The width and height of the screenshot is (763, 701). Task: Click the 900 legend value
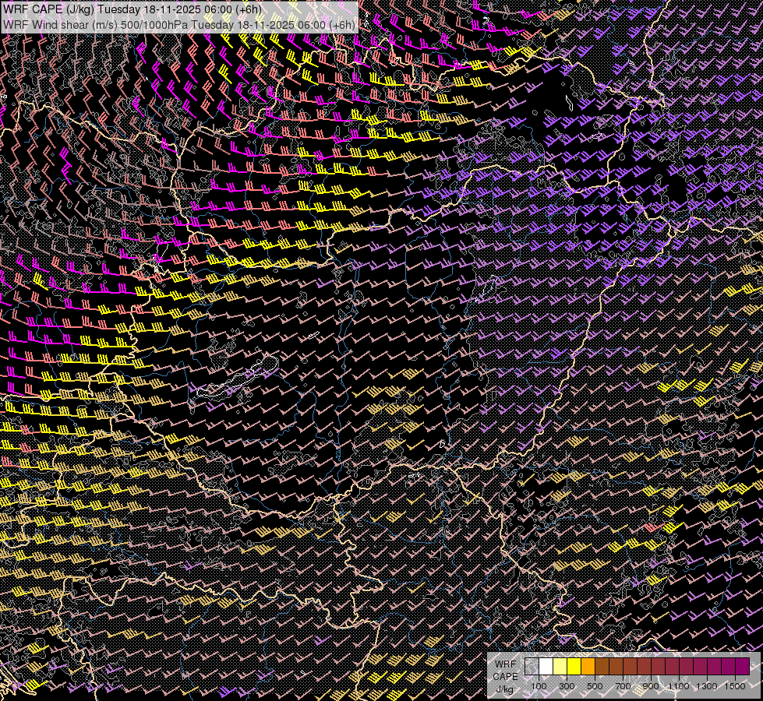[651, 686]
